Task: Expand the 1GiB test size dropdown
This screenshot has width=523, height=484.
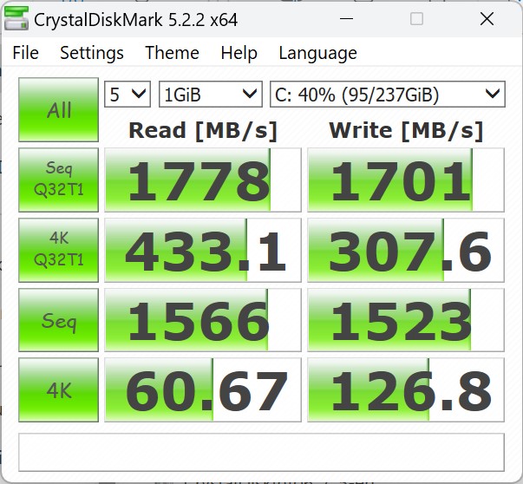Action: (x=210, y=94)
